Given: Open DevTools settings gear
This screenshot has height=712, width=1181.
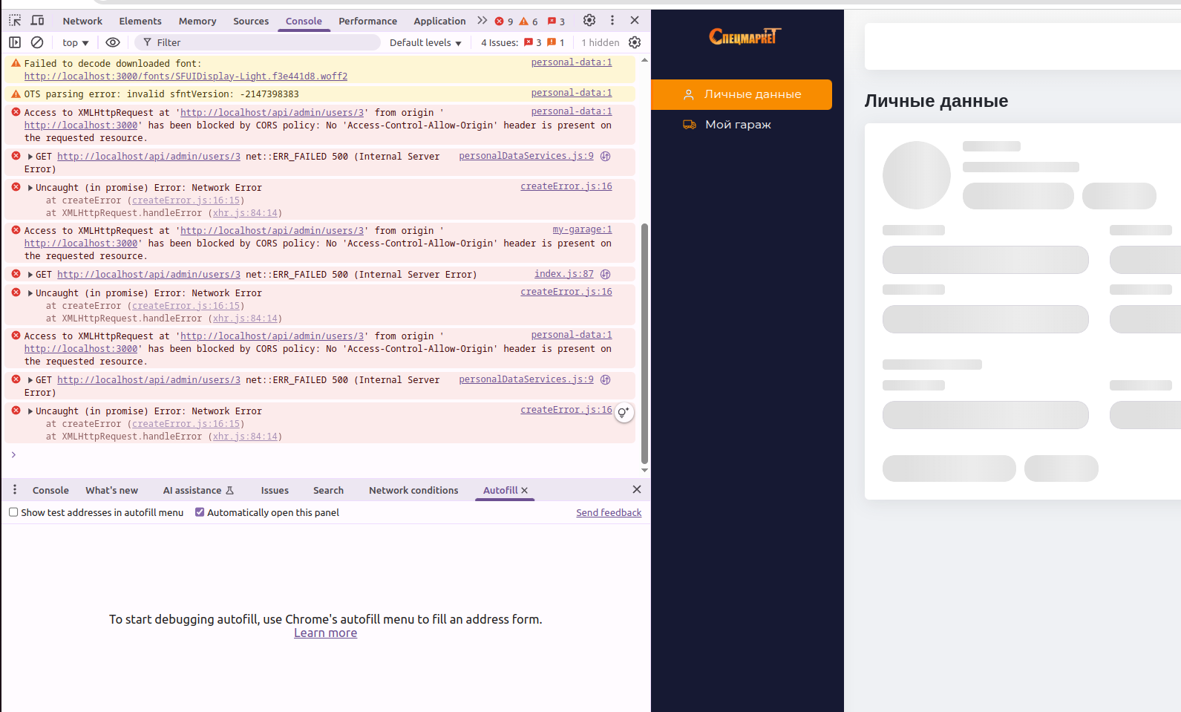Looking at the screenshot, I should [x=589, y=21].
